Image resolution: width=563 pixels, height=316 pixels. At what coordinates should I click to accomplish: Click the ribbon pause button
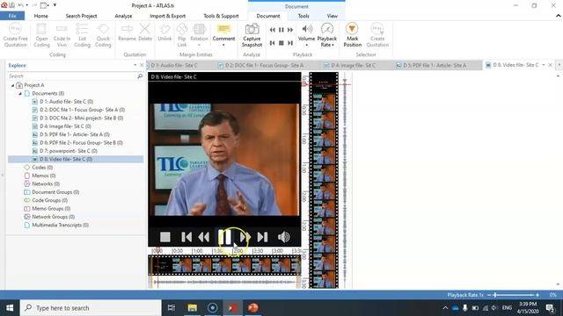tap(281, 30)
